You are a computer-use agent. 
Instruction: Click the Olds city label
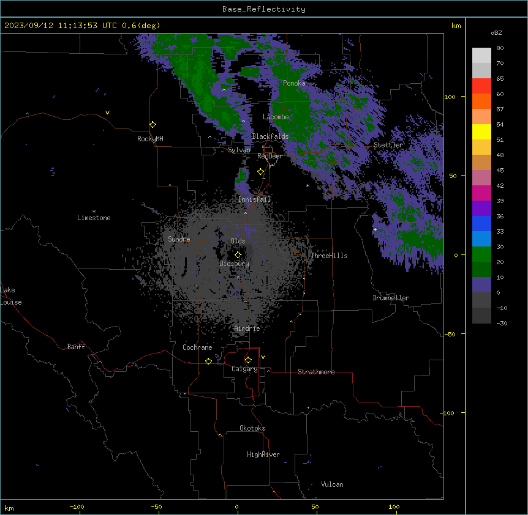[x=238, y=241]
